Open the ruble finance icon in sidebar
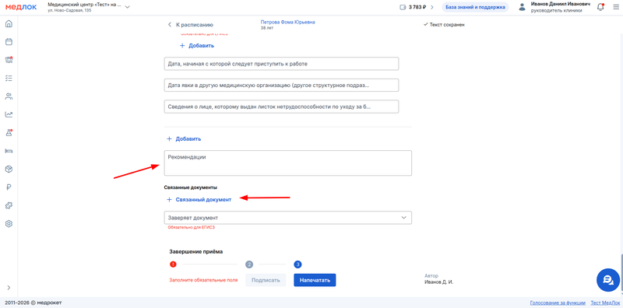 pyautogui.click(x=9, y=187)
